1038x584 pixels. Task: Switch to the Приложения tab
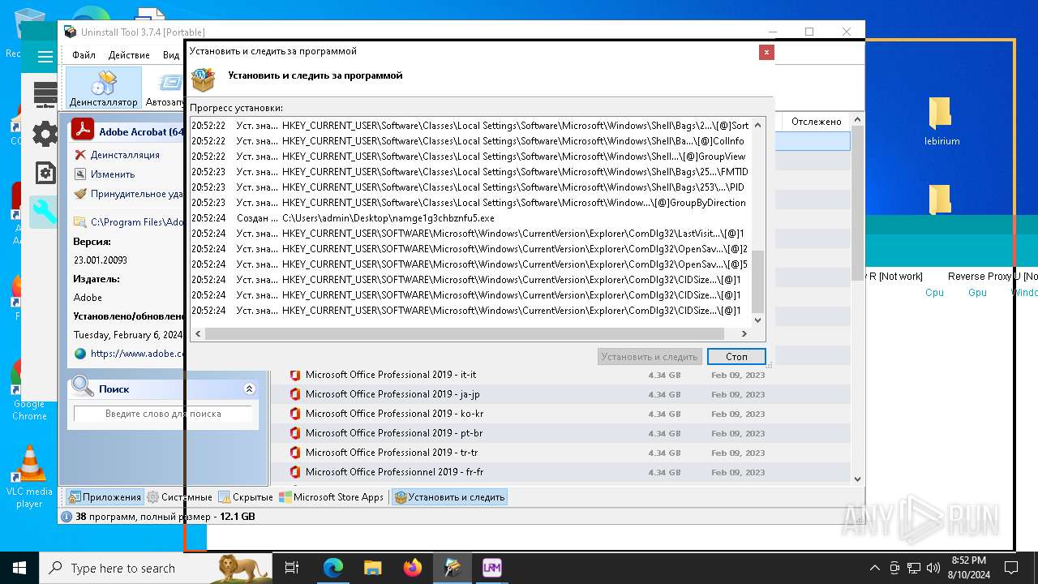point(105,497)
